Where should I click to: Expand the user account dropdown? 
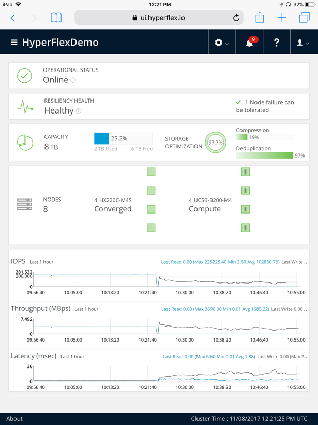[303, 42]
